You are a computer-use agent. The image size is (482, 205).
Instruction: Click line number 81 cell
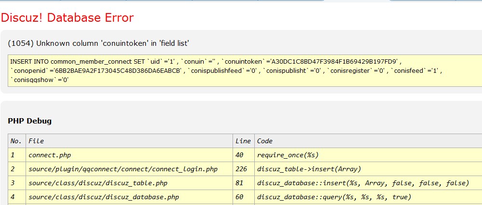click(x=239, y=183)
